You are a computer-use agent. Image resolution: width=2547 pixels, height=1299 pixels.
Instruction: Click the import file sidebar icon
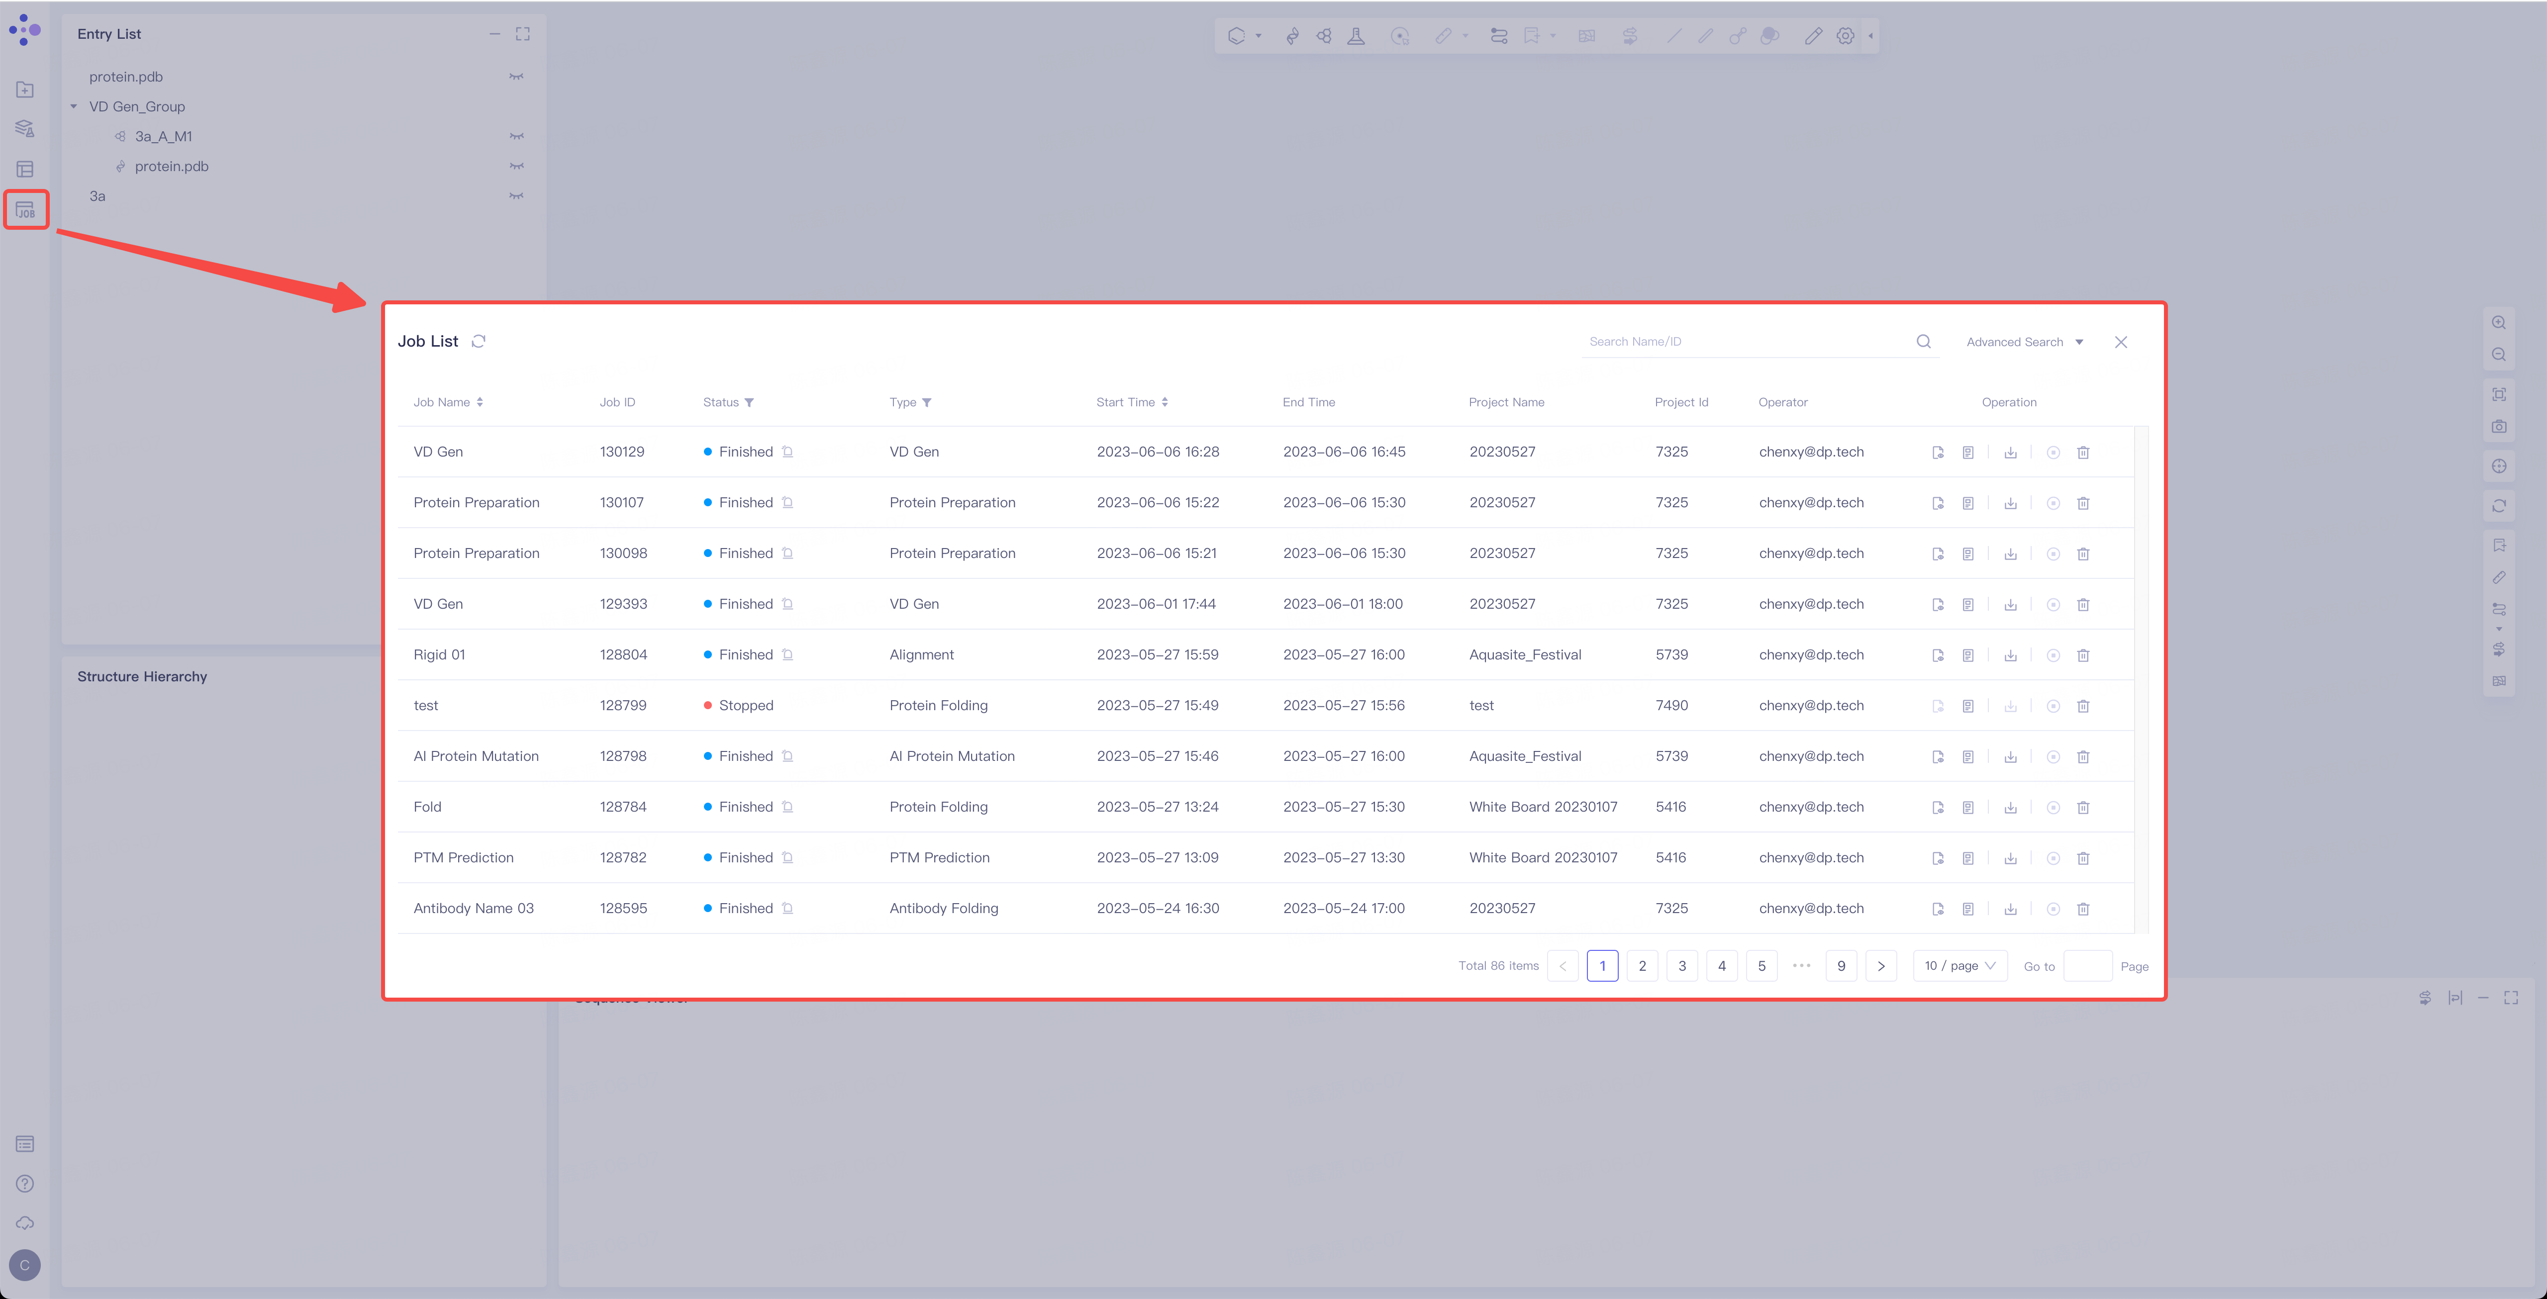[x=26, y=90]
